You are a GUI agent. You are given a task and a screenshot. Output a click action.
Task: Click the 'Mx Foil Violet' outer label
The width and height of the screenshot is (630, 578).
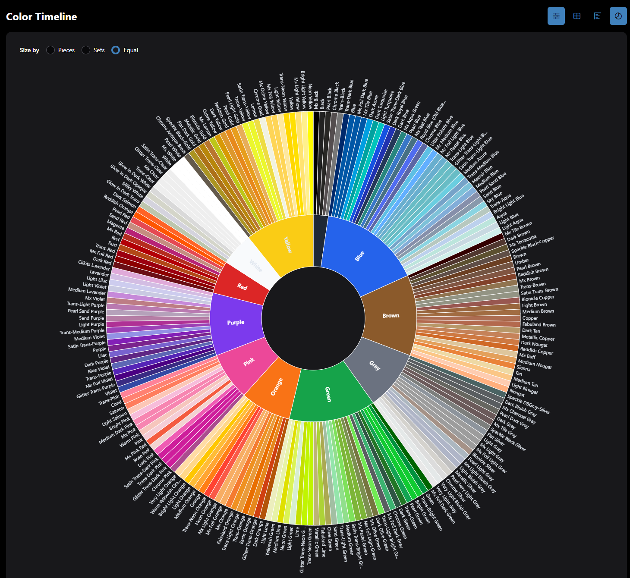click(x=100, y=383)
